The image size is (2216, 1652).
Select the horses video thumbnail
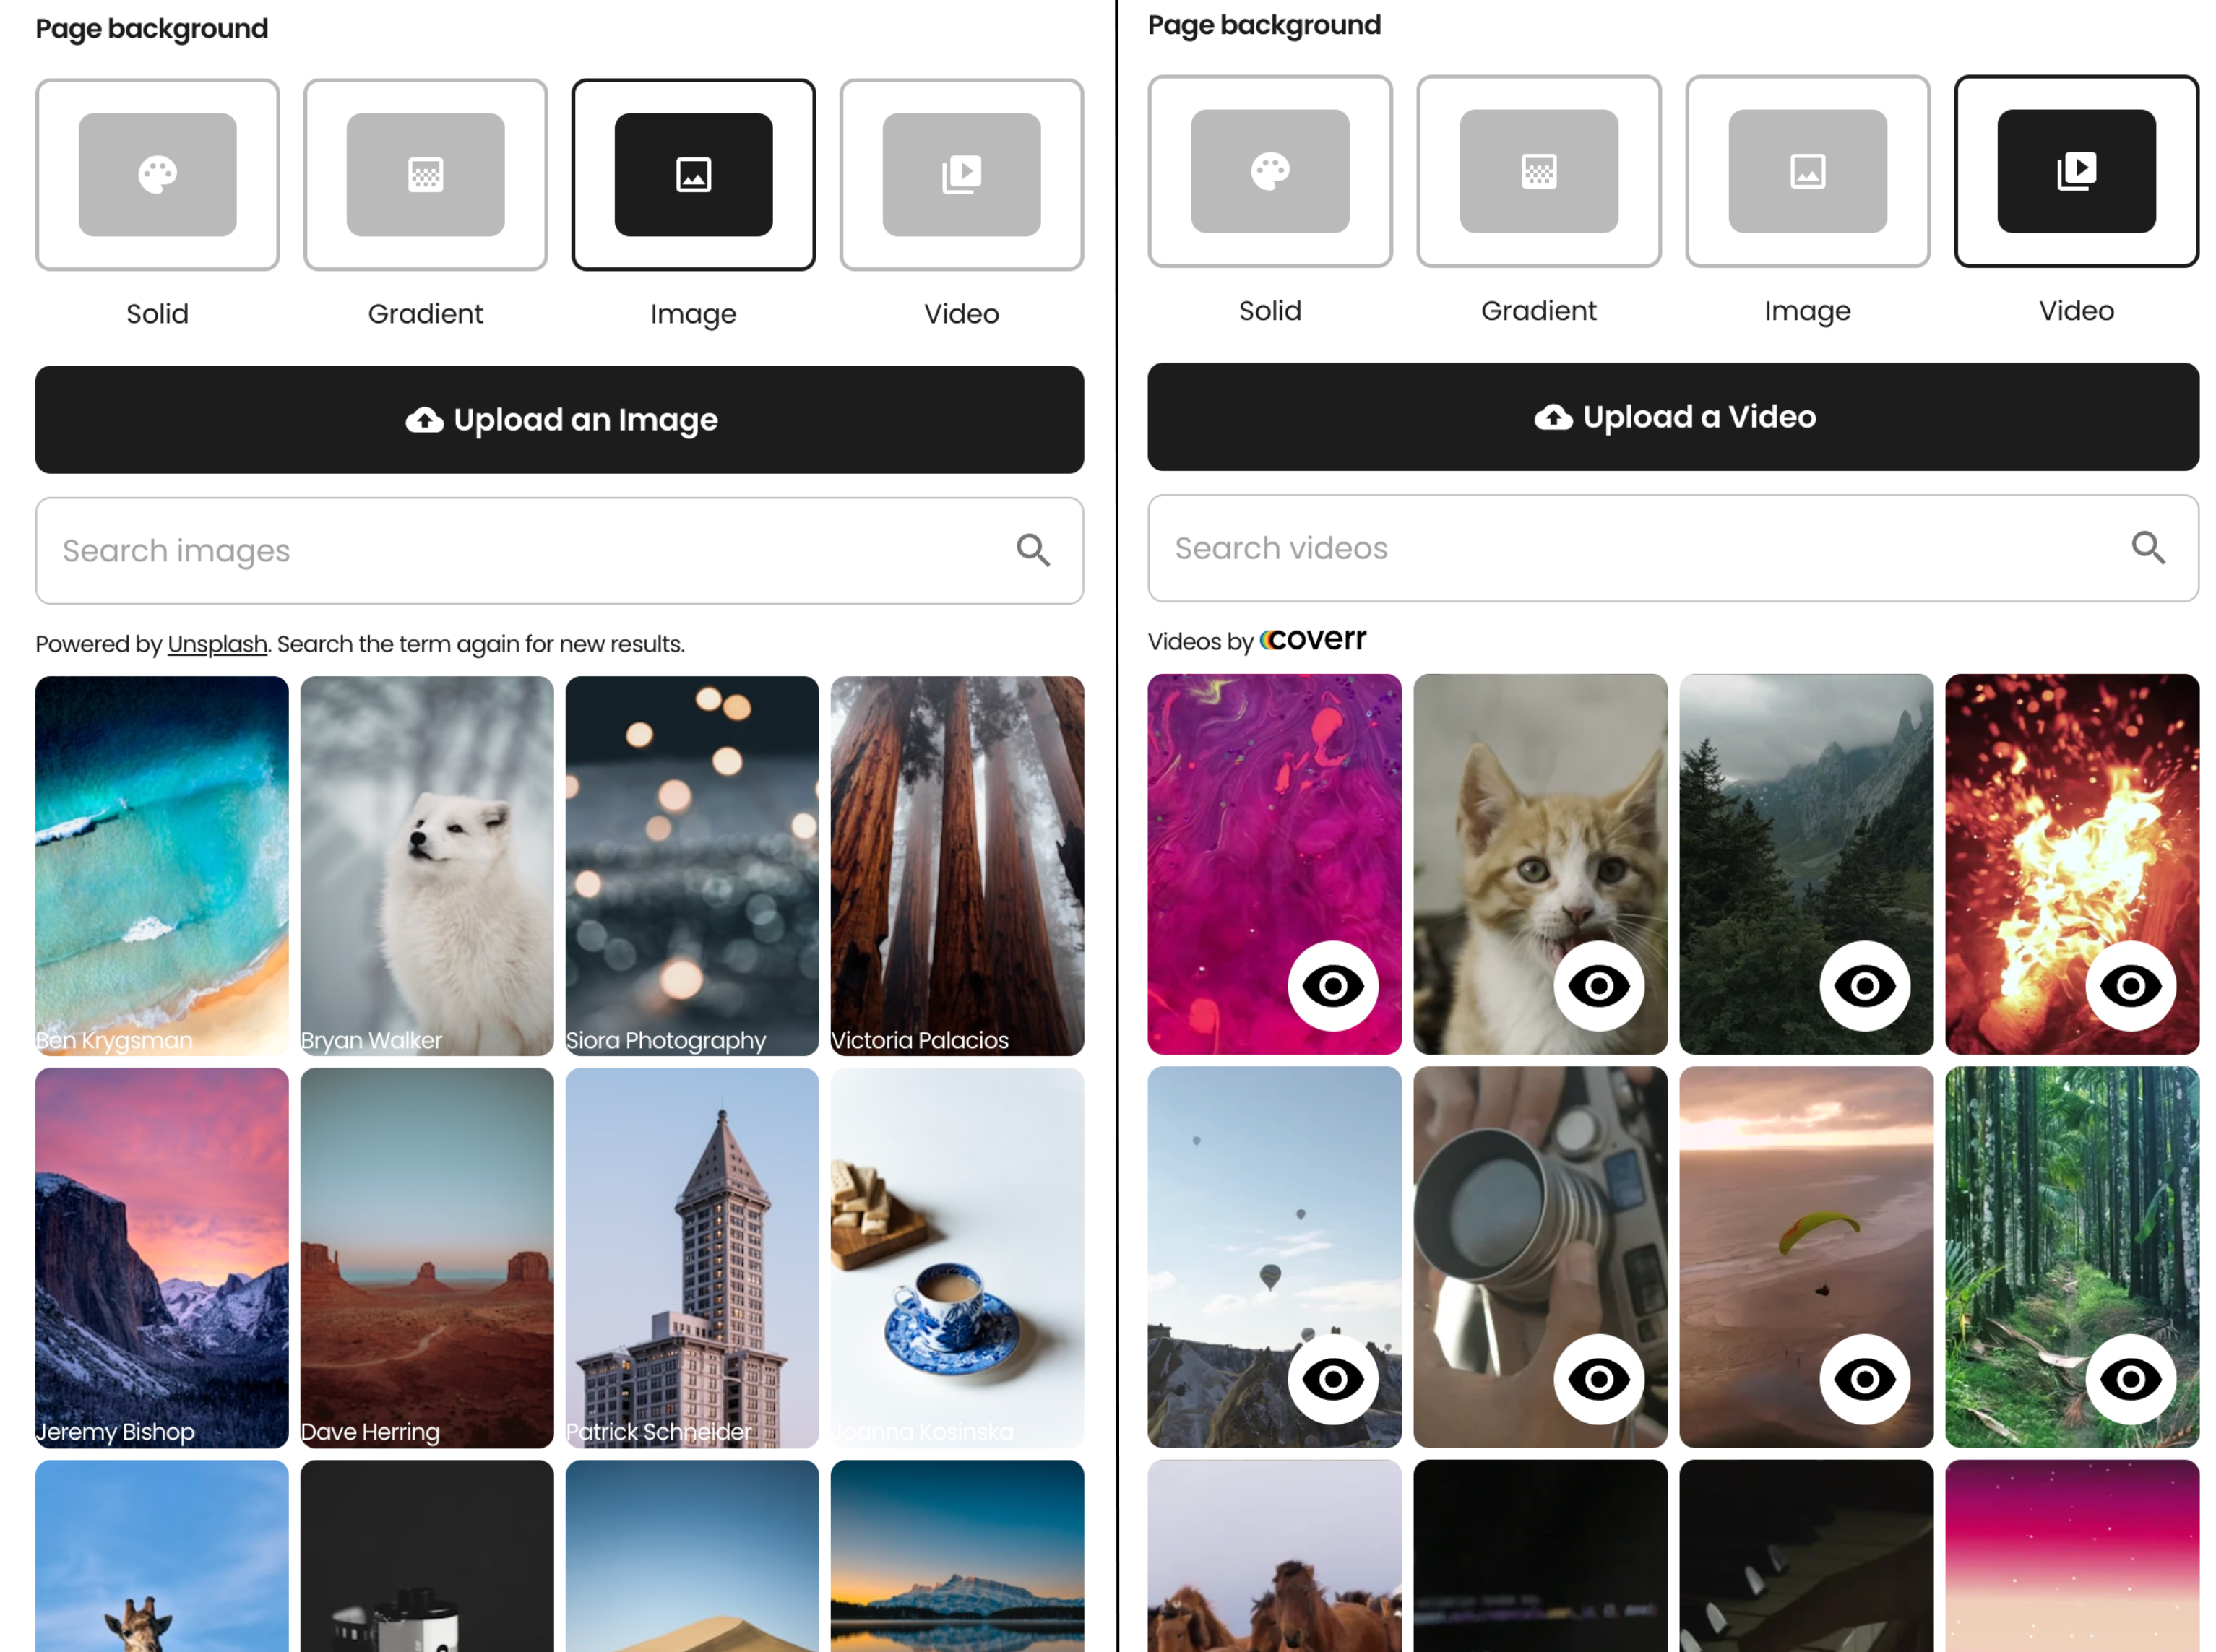pos(1274,1556)
